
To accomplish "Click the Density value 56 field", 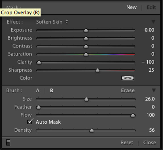I will 152,130.
